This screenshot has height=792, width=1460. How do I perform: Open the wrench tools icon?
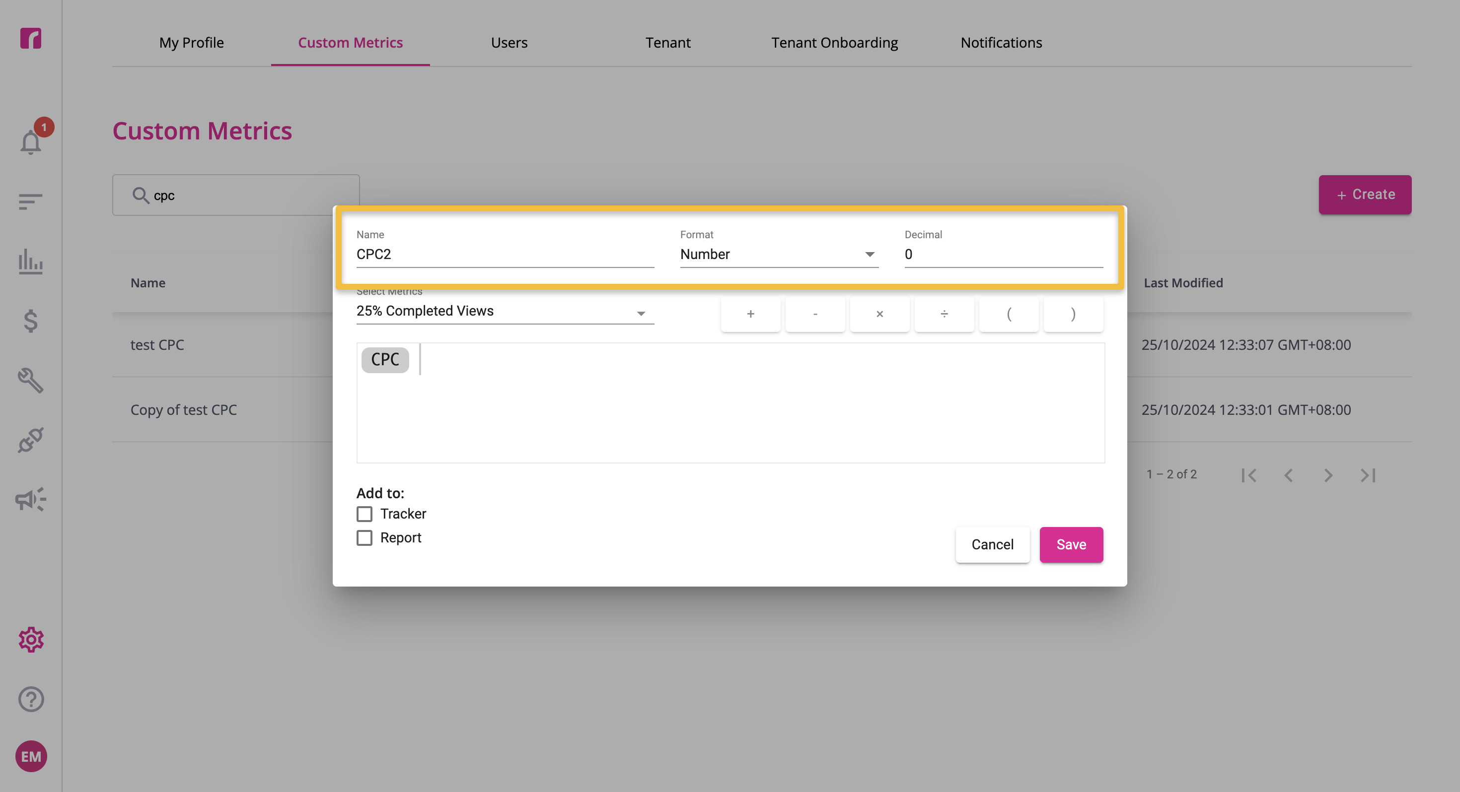tap(31, 380)
